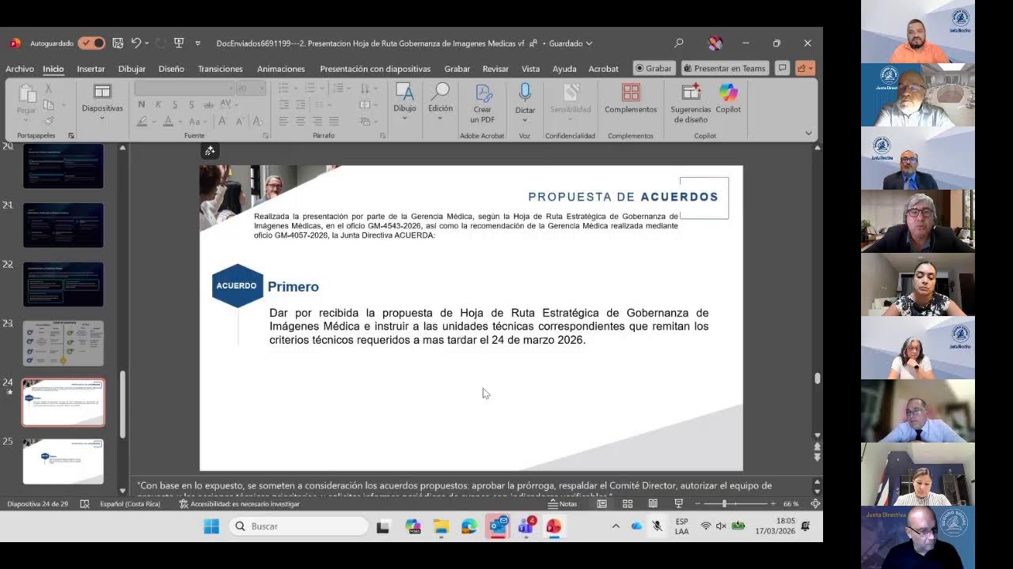
Task: Switch to the Animaciones tab
Action: tap(281, 69)
